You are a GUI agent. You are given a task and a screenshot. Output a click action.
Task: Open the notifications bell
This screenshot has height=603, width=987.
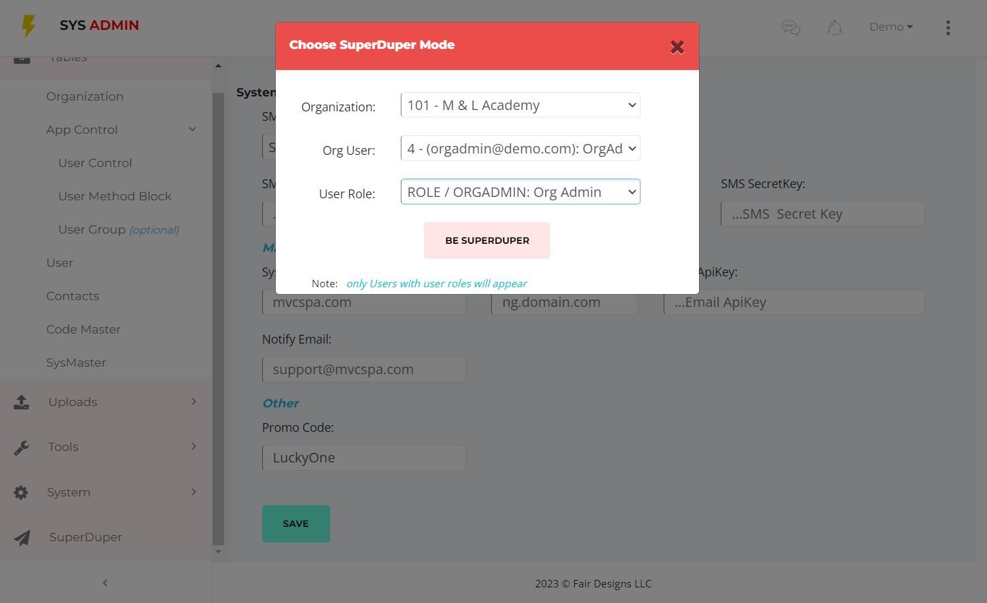(x=835, y=27)
